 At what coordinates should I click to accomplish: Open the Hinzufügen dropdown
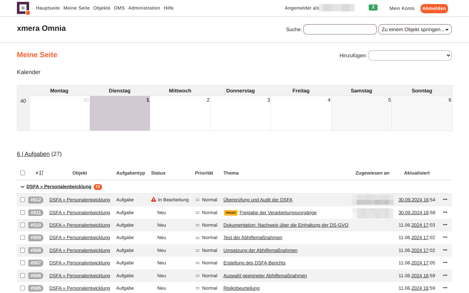point(410,55)
